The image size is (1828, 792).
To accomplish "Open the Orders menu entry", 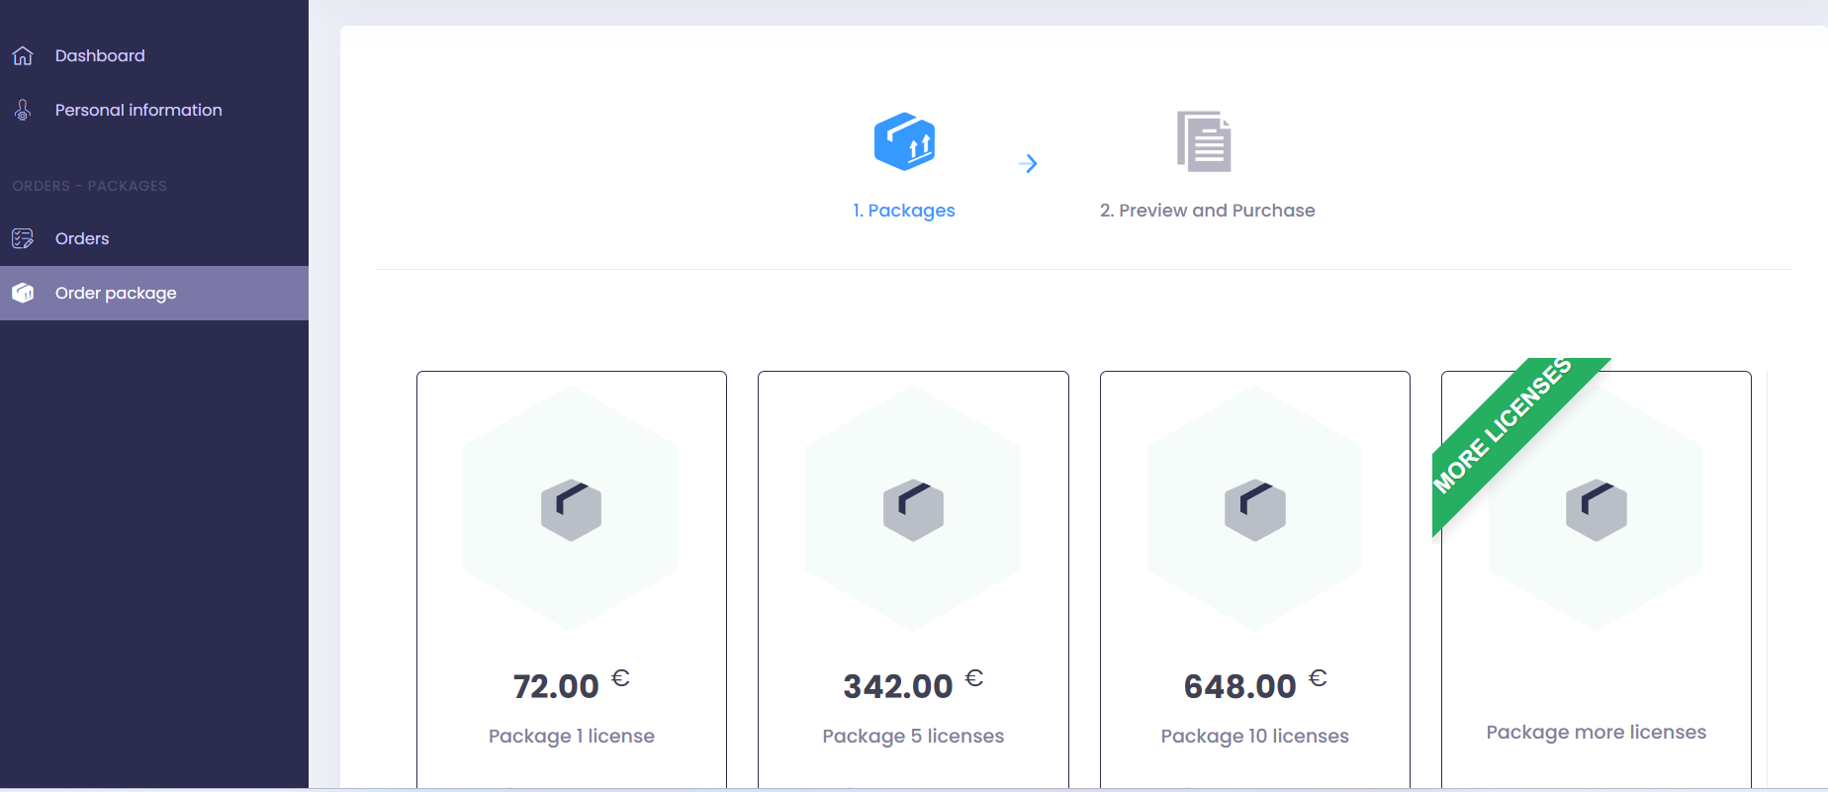I will click(x=82, y=239).
